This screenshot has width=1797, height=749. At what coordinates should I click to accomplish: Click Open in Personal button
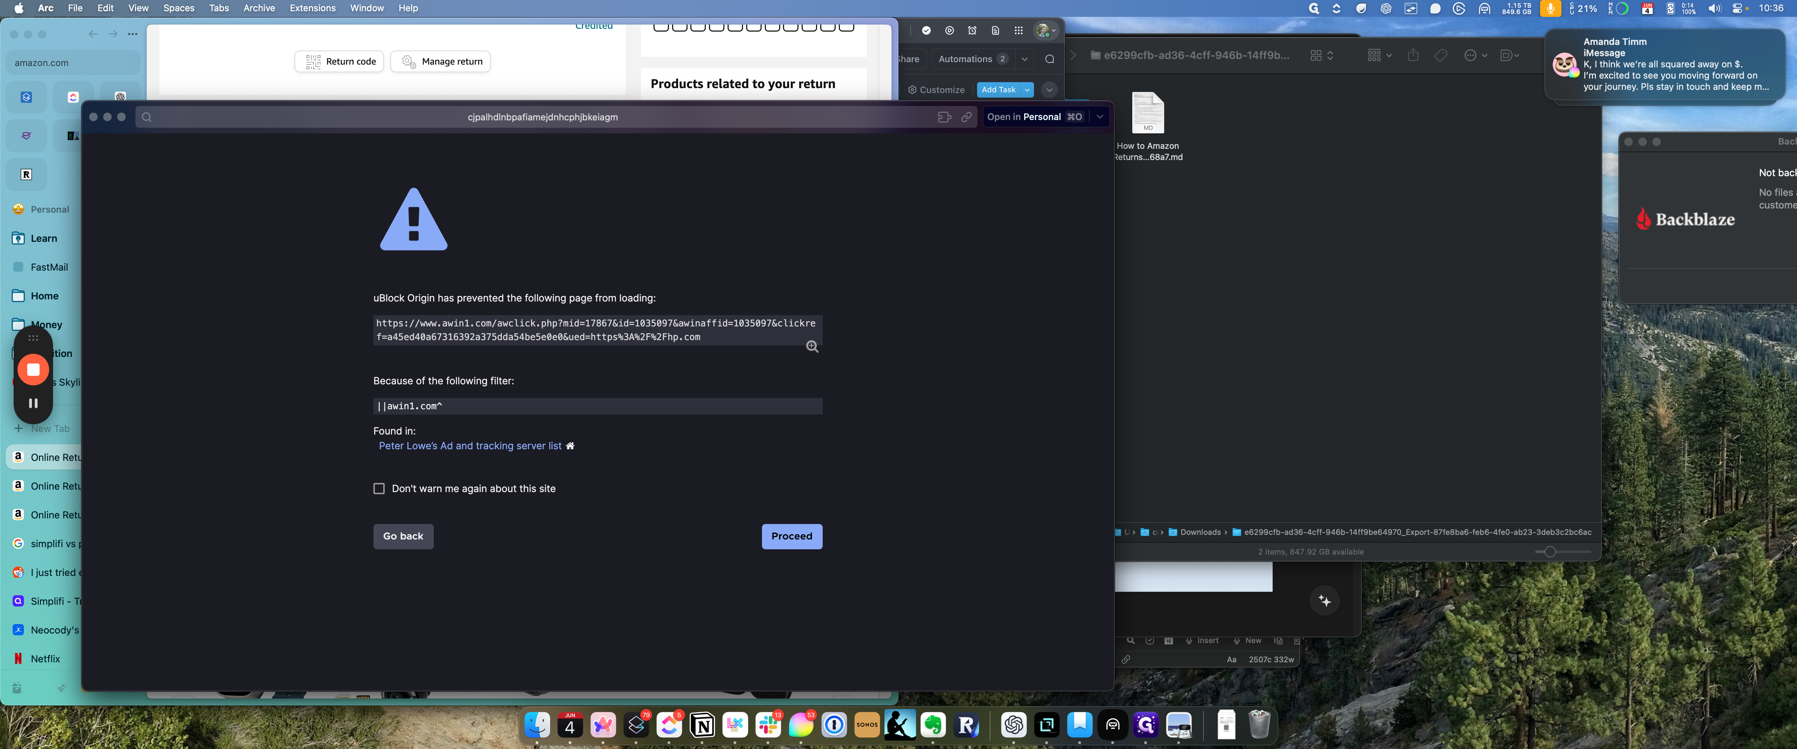pos(1035,117)
